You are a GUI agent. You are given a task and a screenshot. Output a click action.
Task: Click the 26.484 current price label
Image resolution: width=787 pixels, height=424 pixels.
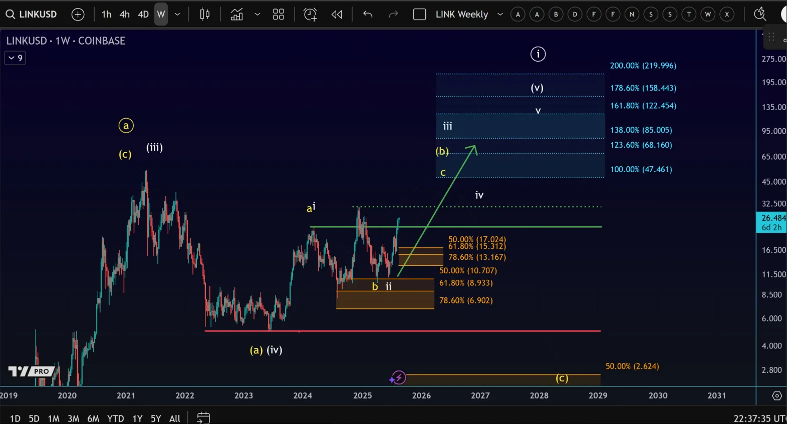773,218
